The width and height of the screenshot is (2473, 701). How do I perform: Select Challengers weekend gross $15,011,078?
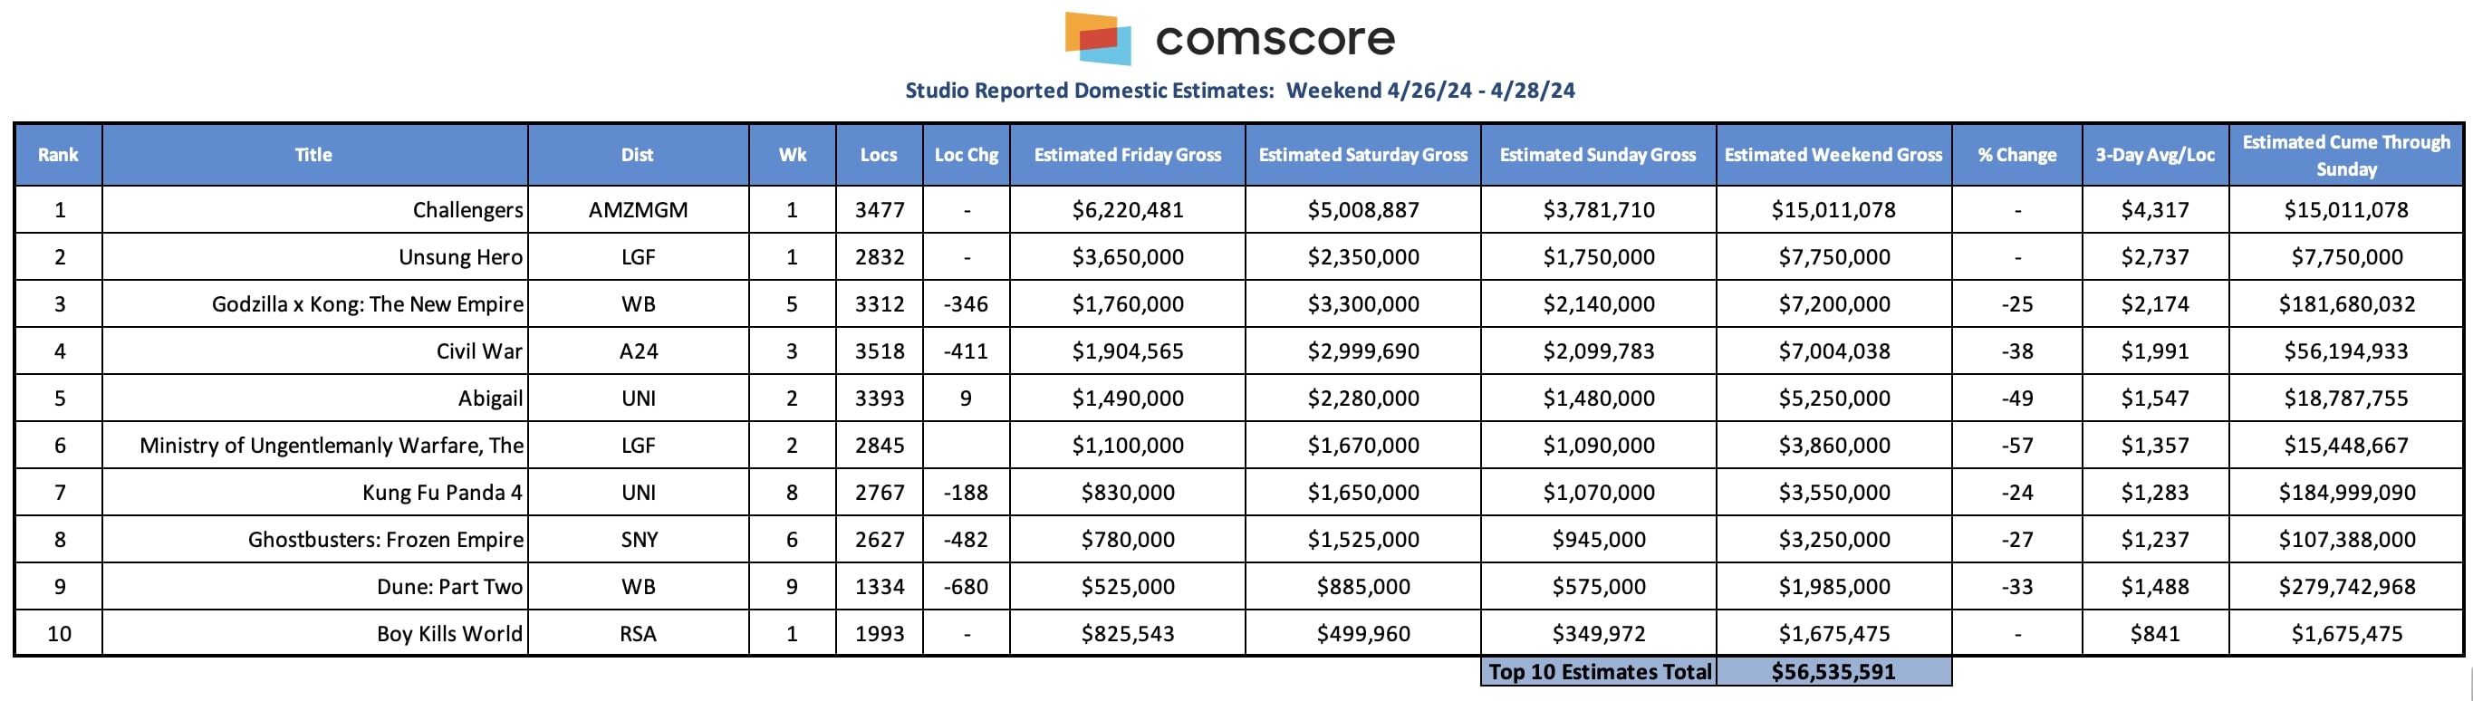click(1833, 209)
